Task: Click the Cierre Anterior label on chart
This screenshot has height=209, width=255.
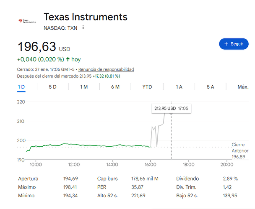Action: coord(240,148)
